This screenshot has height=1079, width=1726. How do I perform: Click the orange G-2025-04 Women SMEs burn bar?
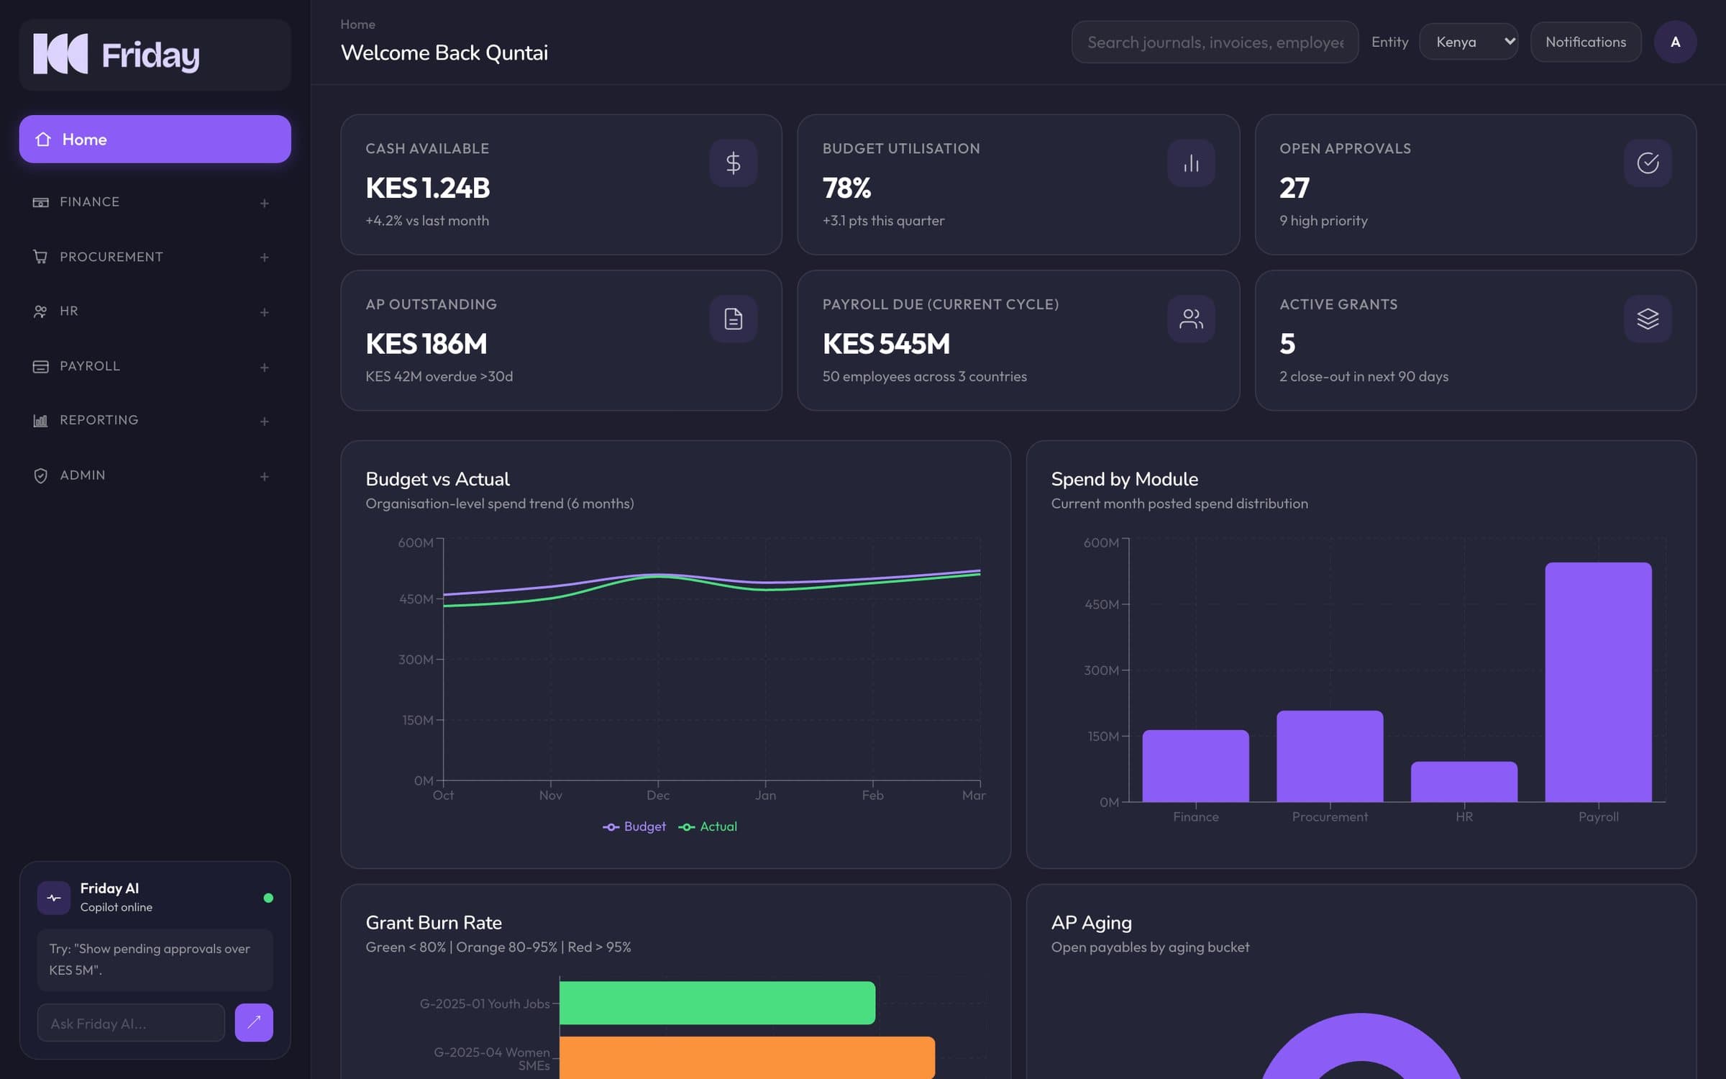coord(746,1057)
